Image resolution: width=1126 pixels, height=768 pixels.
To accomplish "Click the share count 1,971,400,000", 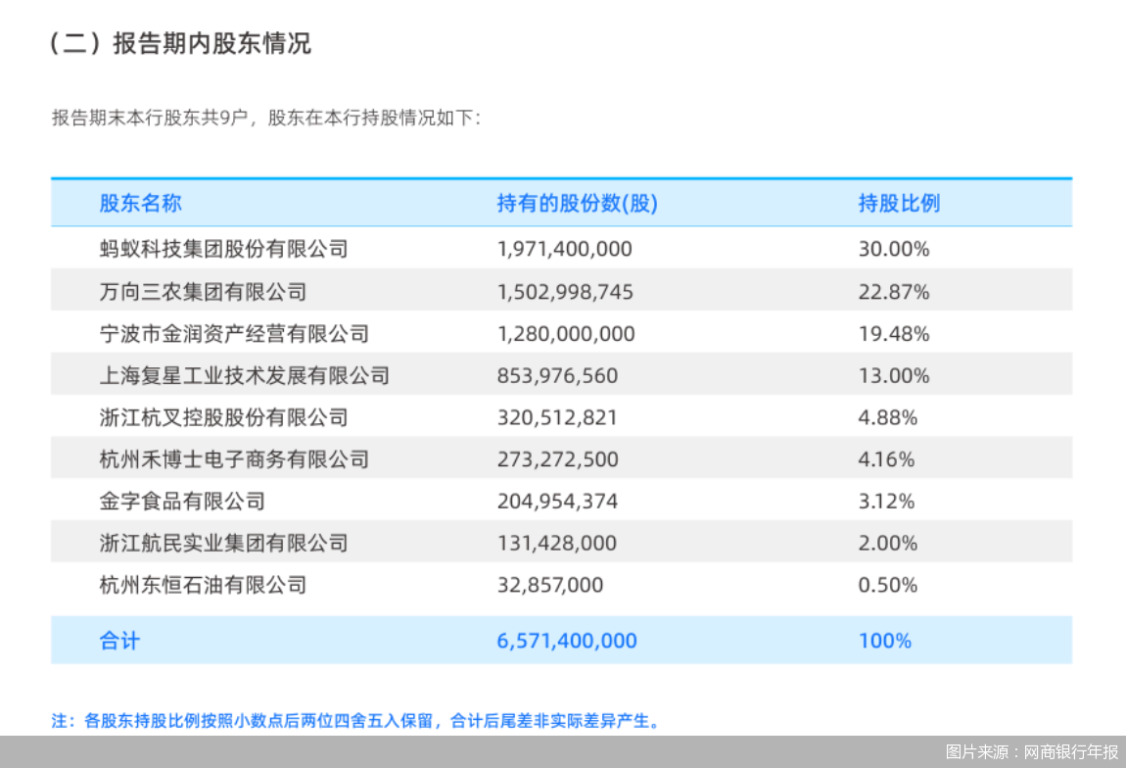I will [x=563, y=249].
